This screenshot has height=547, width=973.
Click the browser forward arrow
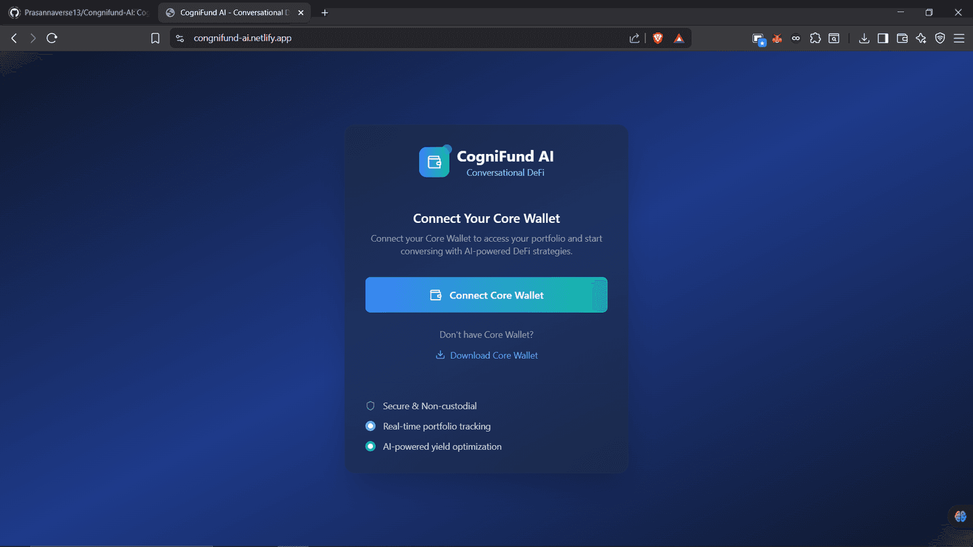click(x=32, y=38)
